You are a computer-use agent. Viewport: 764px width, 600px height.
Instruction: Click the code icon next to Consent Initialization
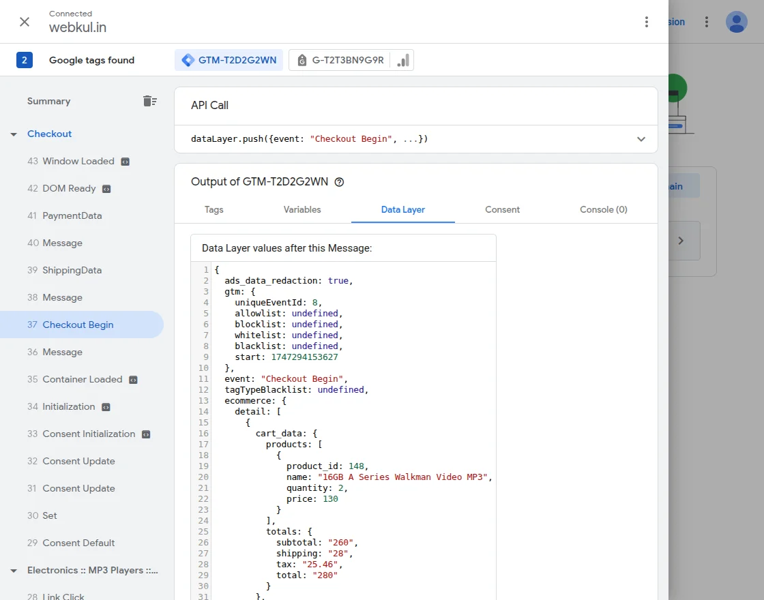pyautogui.click(x=146, y=434)
